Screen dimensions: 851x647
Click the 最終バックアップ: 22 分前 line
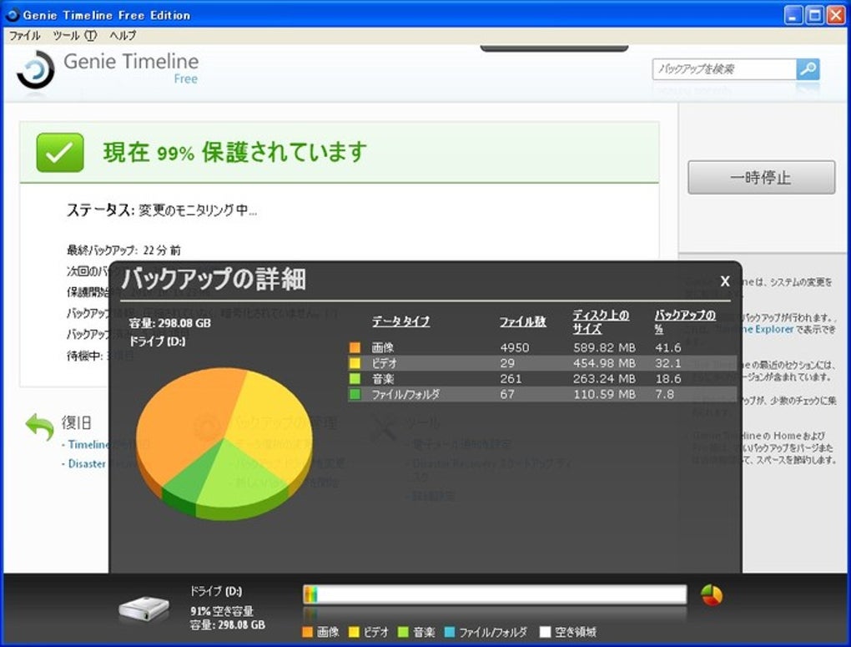click(x=123, y=250)
